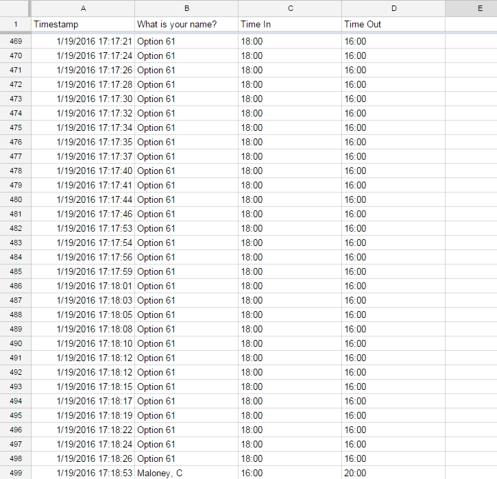Click timestamp cell 1/19/2016 17:17:46
497x479 pixels.
[x=83, y=214]
